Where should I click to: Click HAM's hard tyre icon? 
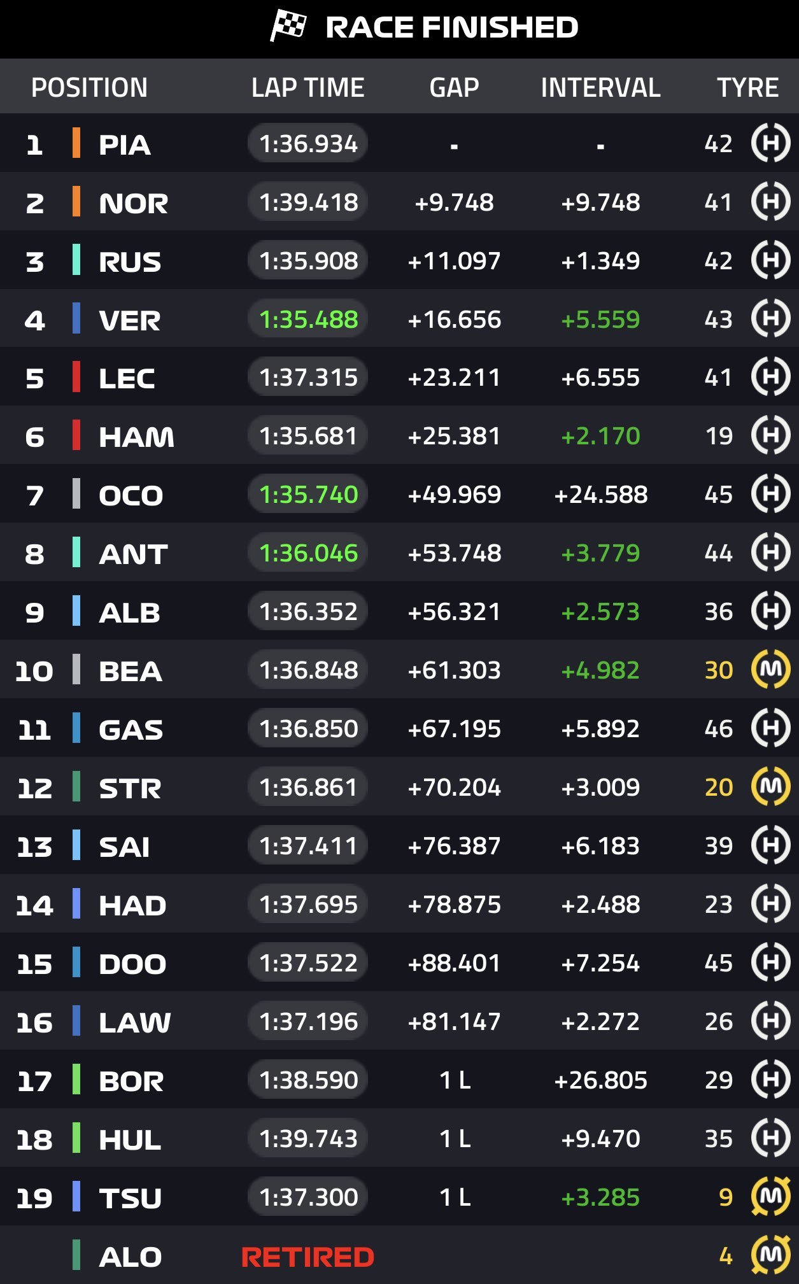point(770,436)
